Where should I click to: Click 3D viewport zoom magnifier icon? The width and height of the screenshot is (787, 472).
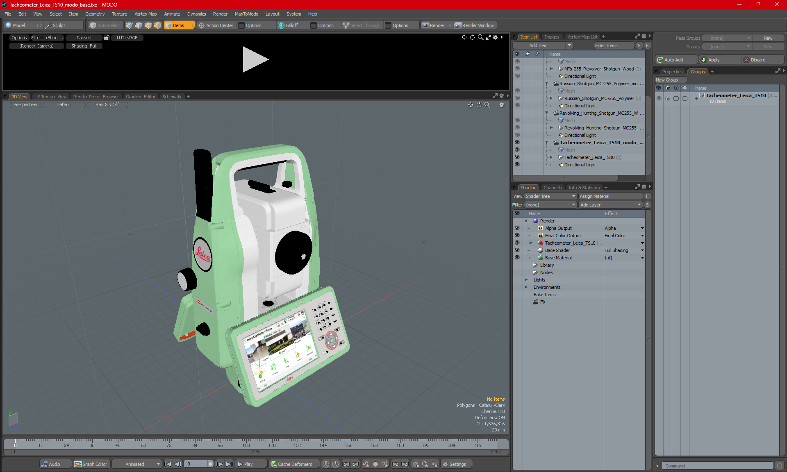tap(487, 105)
